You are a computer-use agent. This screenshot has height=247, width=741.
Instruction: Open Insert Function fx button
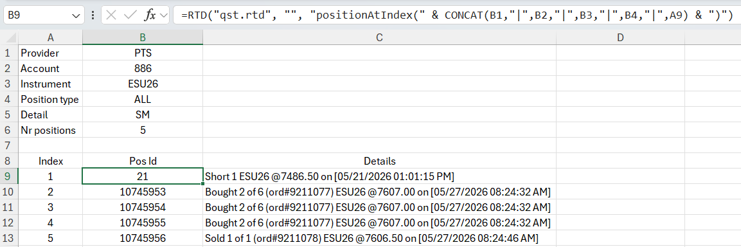click(x=150, y=15)
